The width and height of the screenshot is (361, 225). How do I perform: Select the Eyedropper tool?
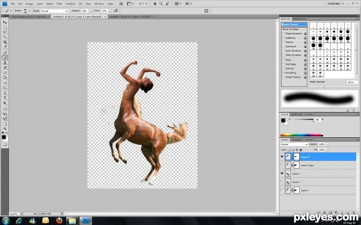click(x=5, y=47)
